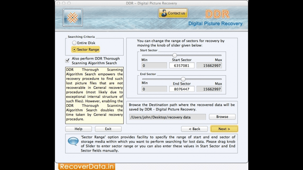The image size is (303, 170).
Task: Click the Digital Picture Recovery title text
Action: coord(215,24)
